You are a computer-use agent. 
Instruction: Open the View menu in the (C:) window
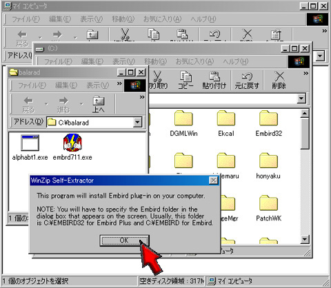click(x=123, y=61)
